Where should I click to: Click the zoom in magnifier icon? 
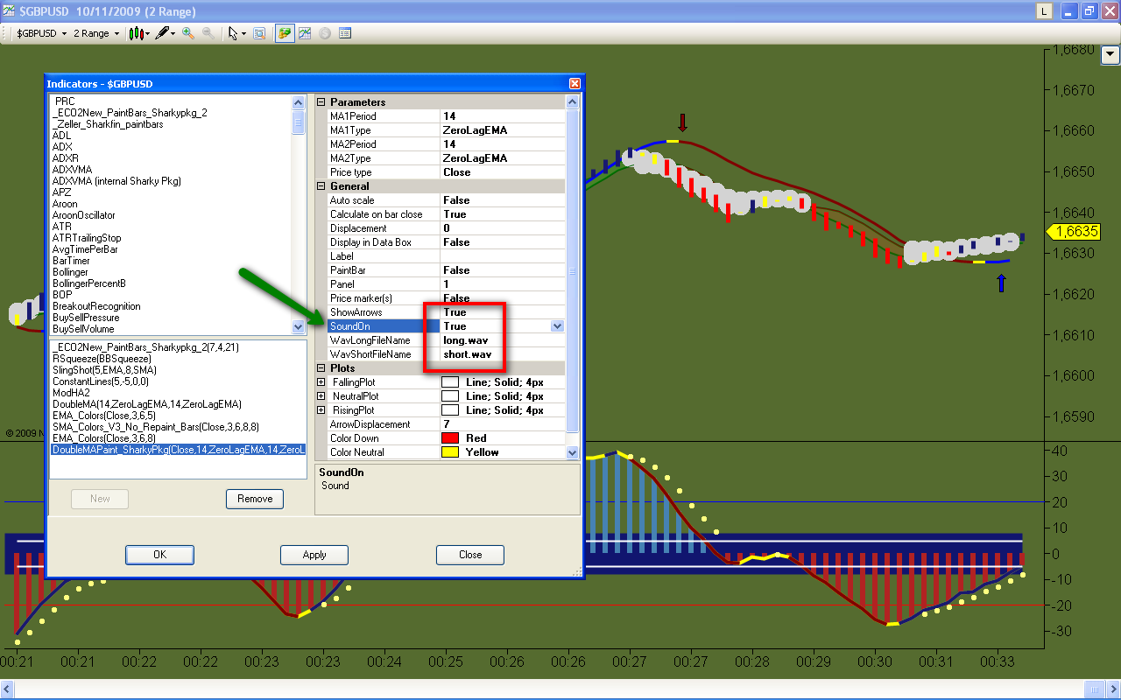click(188, 33)
